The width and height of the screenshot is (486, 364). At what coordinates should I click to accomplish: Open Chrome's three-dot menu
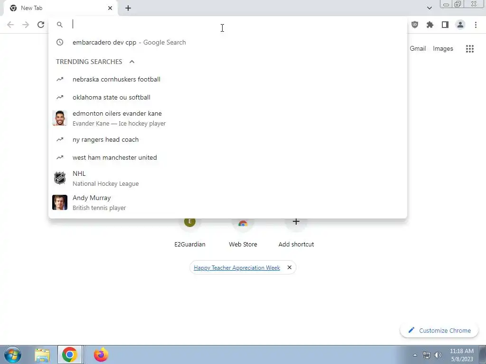(476, 25)
